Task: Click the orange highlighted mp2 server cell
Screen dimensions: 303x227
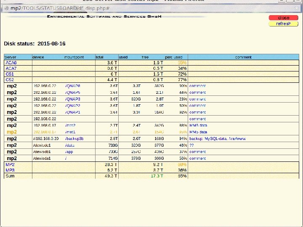Action: click(x=12, y=132)
